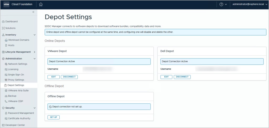269x128 pixels.
Task: Edit the VMware Depot connection
Action: click(x=53, y=77)
